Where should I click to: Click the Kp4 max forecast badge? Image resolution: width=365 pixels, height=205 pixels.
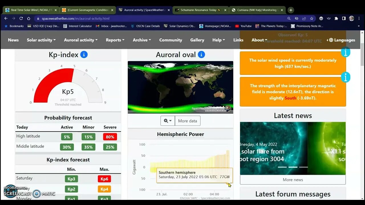coord(104,189)
